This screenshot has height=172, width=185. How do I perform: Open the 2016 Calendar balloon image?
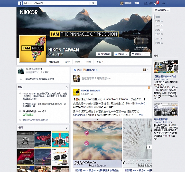coord(97,143)
